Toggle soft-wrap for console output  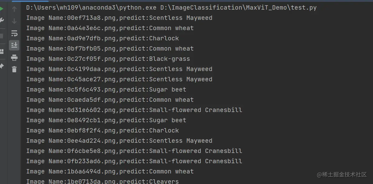14,33
